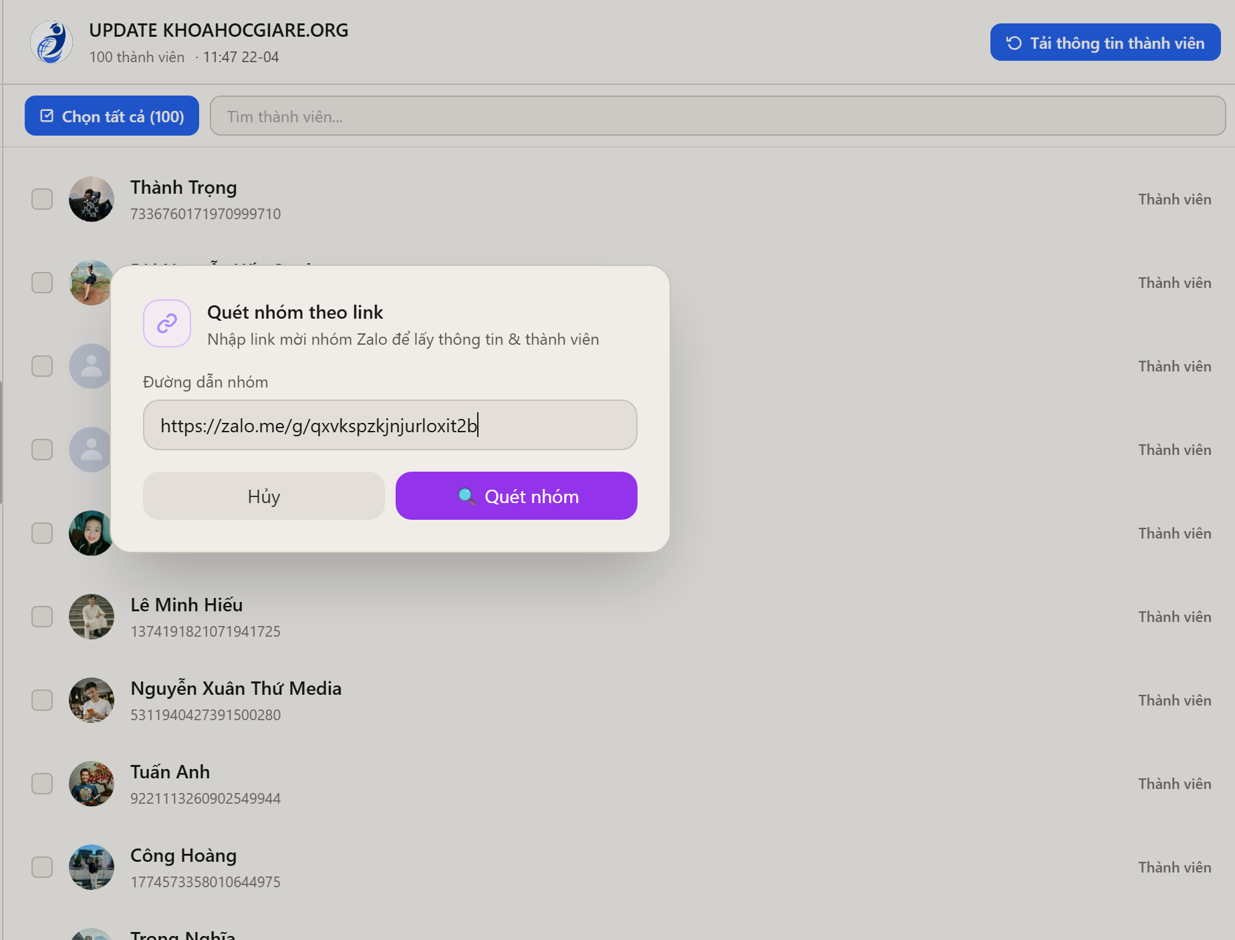This screenshot has width=1235, height=940.
Task: Click the ID 1374191821071941725
Action: [x=206, y=631]
